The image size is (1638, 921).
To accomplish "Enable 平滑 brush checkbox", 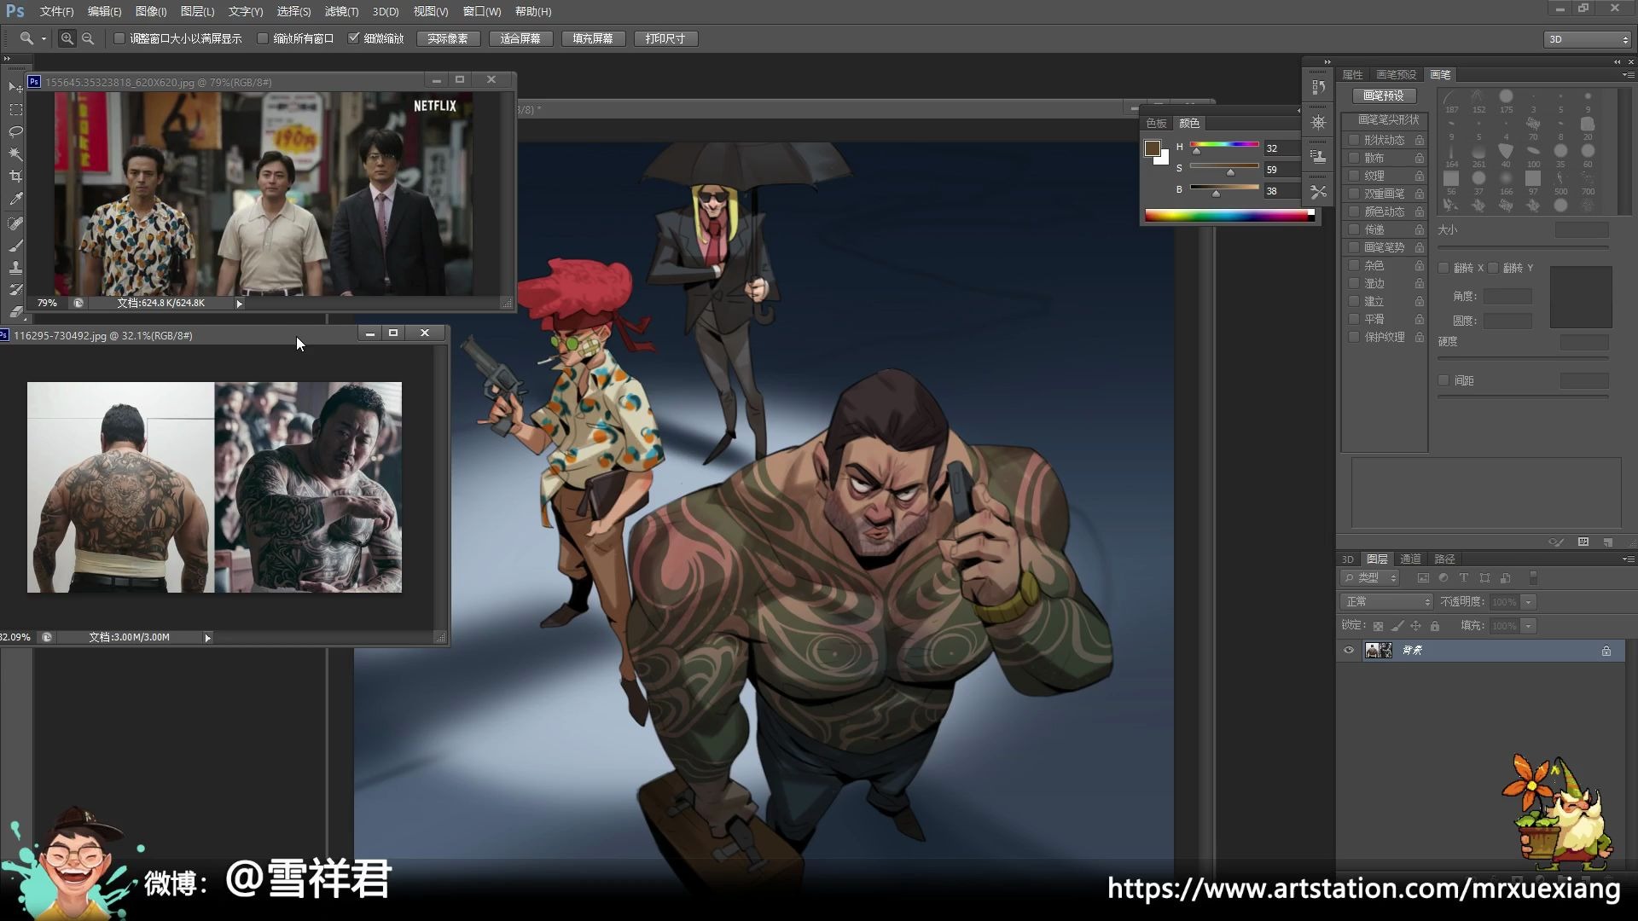I will click(x=1354, y=319).
